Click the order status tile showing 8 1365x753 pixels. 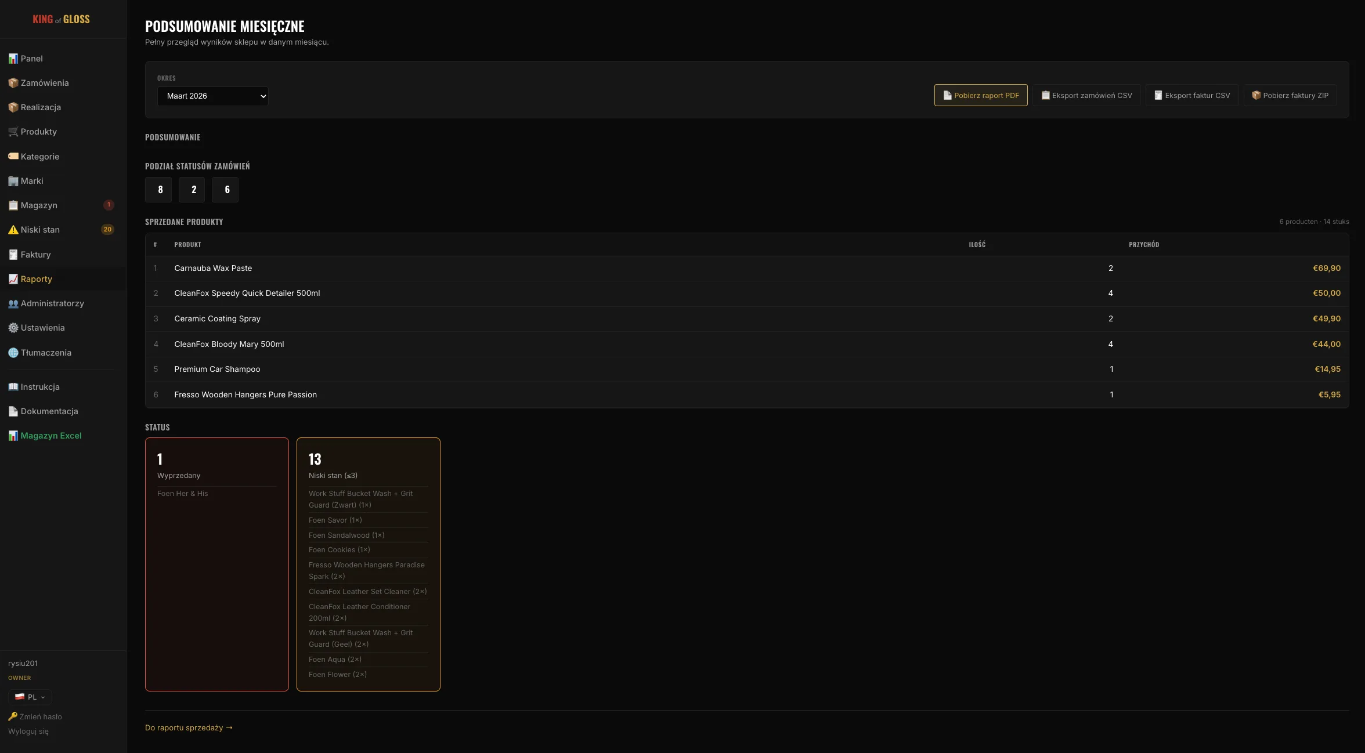[158, 190]
